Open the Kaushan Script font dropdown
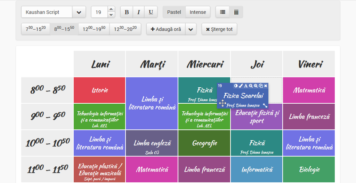The width and height of the screenshot is (356, 183). pos(79,12)
